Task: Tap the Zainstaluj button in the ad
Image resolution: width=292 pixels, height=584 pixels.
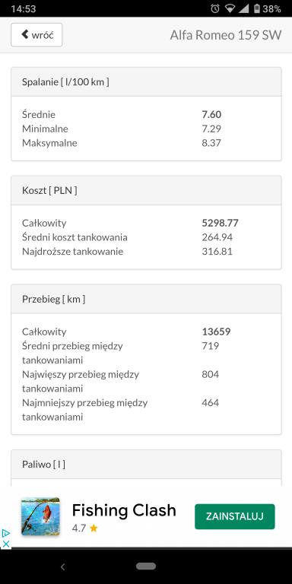Action: pos(235,516)
